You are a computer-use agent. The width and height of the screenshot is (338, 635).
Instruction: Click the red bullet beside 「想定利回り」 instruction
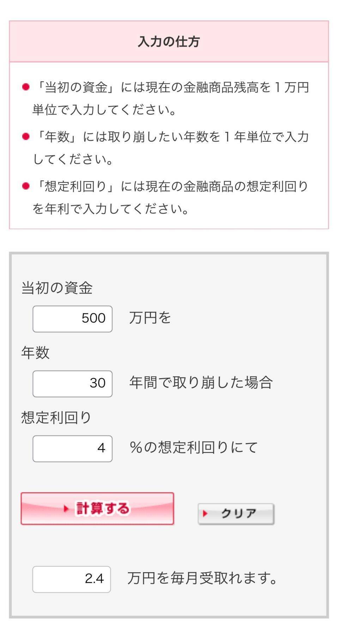pos(26,186)
